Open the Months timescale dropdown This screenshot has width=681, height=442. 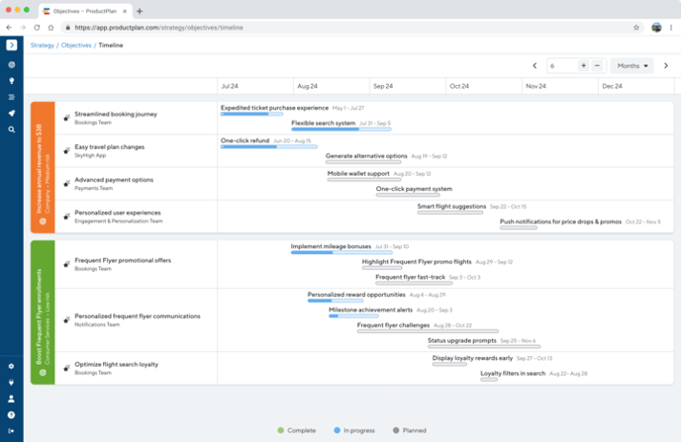point(633,65)
